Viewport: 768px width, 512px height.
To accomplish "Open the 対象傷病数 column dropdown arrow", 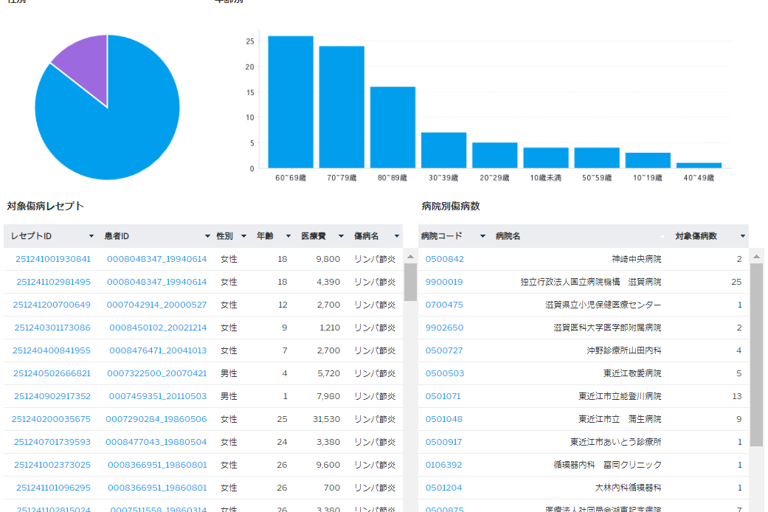I will pyautogui.click(x=742, y=236).
